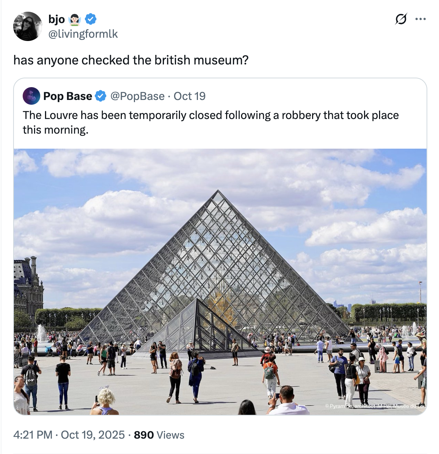Open the @PopBase handle
The height and width of the screenshot is (454, 439).
tap(137, 96)
